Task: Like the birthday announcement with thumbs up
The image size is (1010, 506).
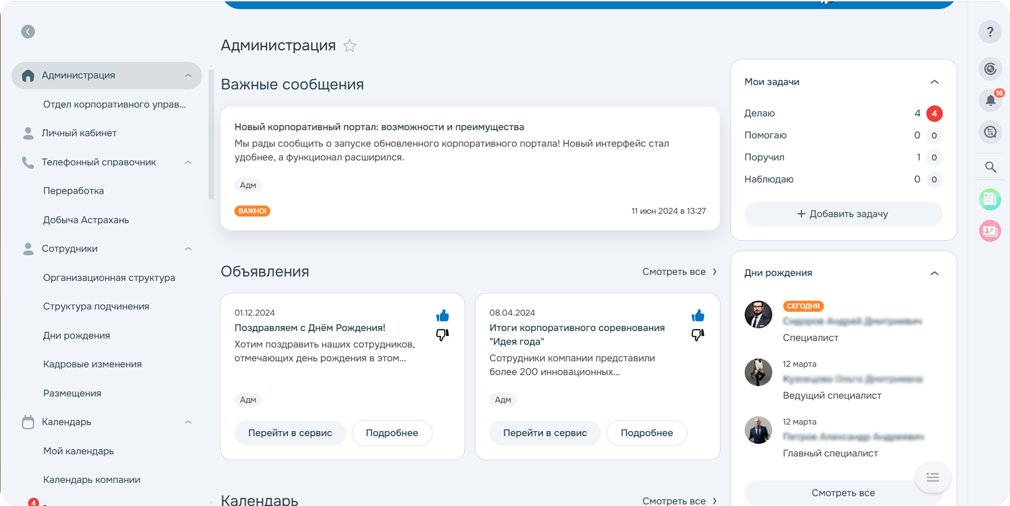Action: tap(443, 315)
